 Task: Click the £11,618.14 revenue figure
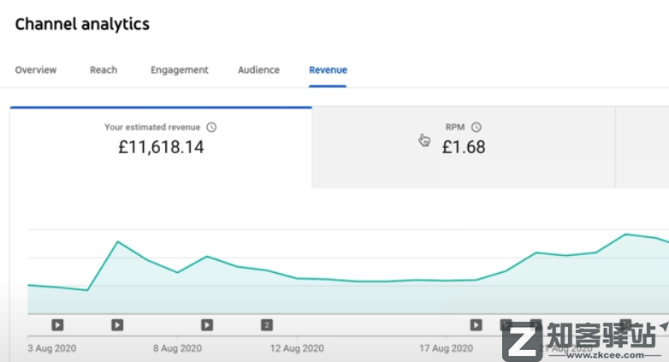click(161, 147)
